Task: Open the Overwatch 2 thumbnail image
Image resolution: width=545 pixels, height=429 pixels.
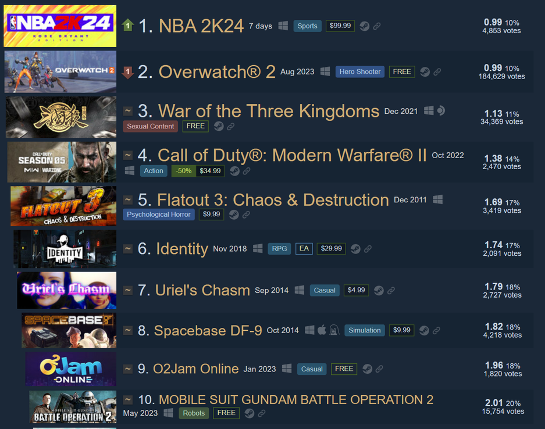Action: pos(60,72)
